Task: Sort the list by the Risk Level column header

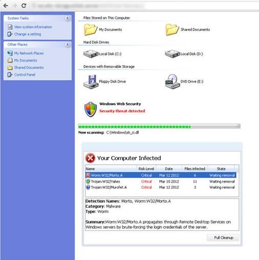Action: tap(146, 169)
